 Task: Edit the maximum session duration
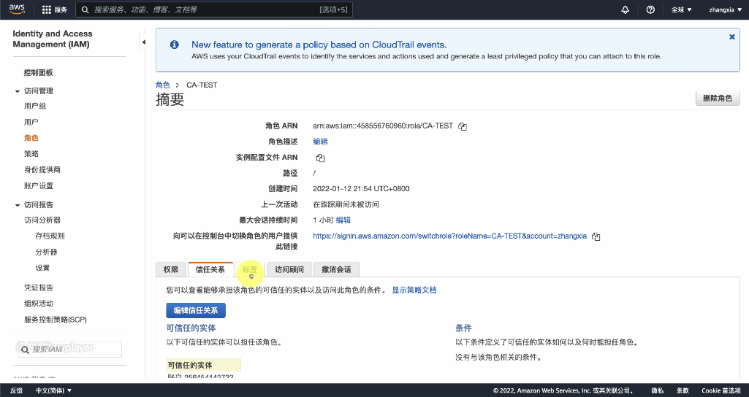[x=343, y=220]
